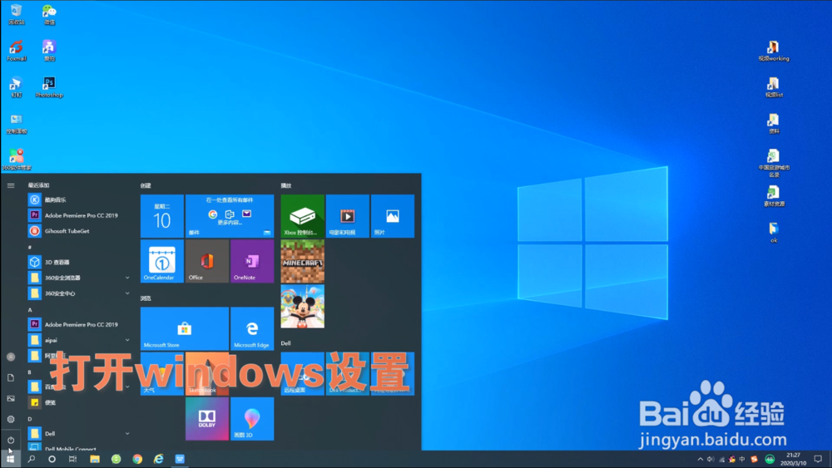This screenshot has height=468, width=832.
Task: Open the Settings gear in Start rail
Action: pos(11,419)
